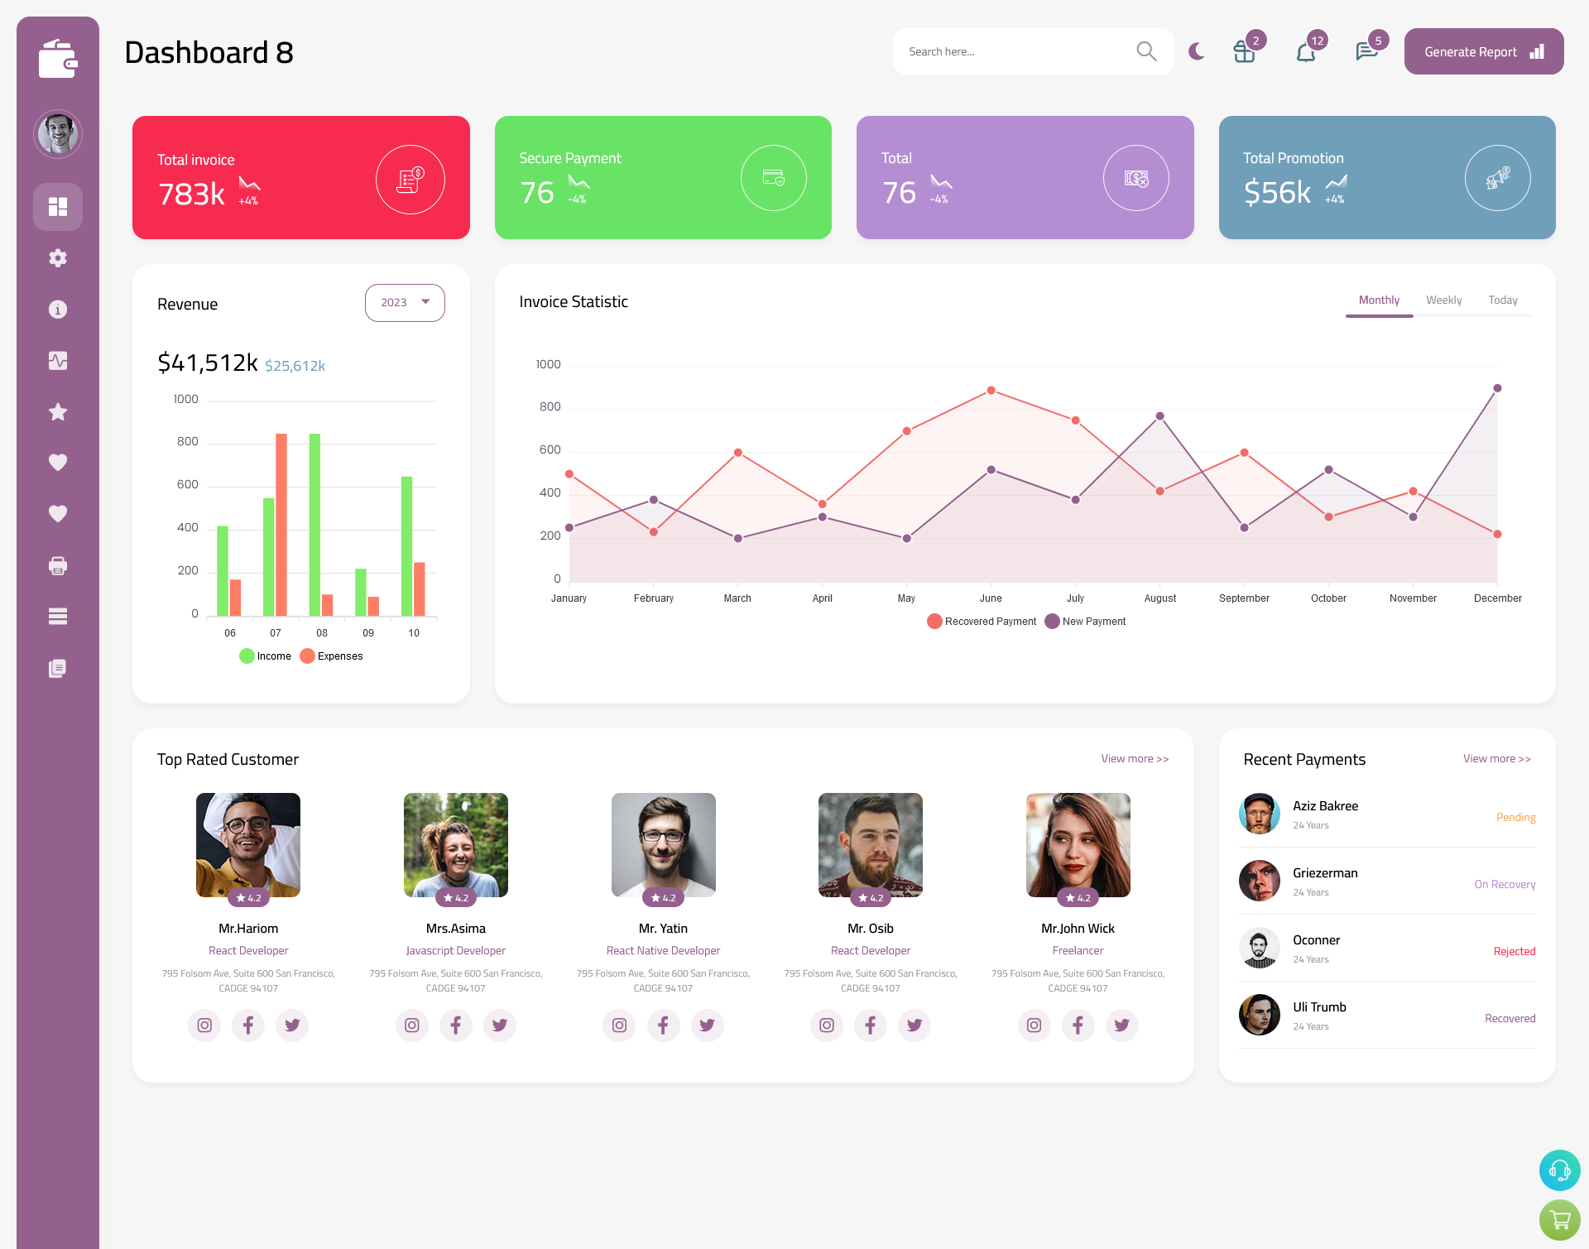Open the settings gear icon

(x=58, y=258)
